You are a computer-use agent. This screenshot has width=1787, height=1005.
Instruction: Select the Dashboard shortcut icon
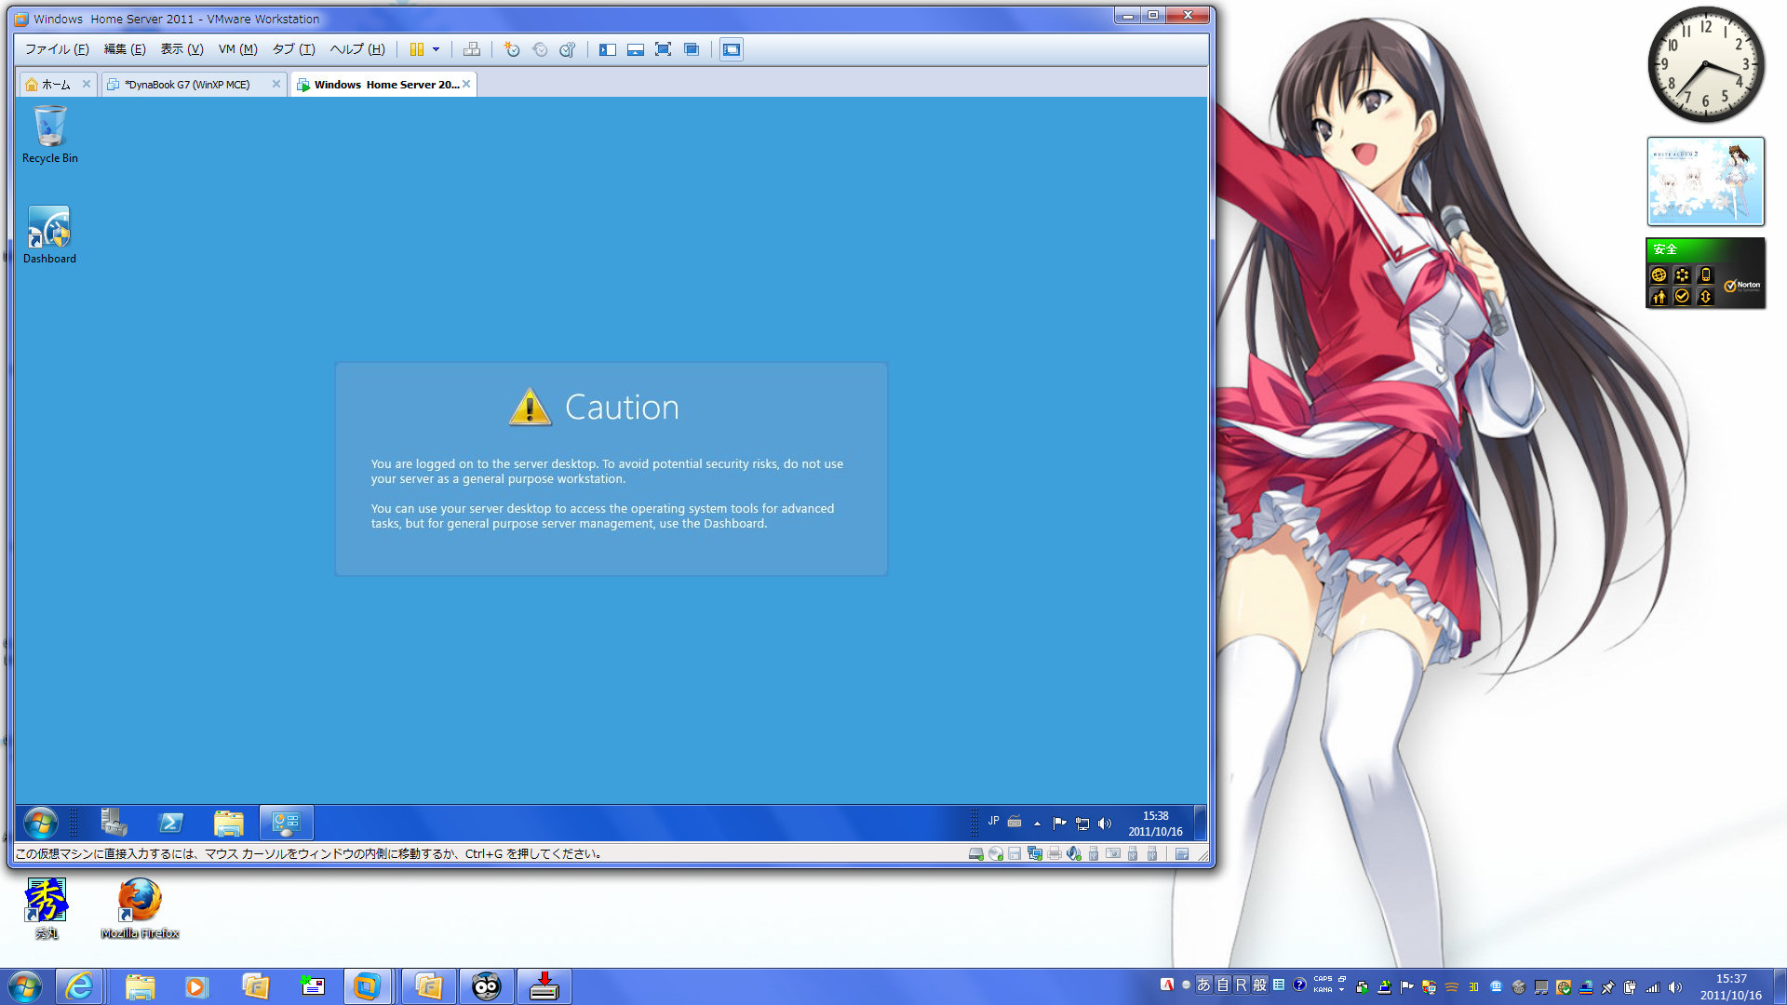50,235
